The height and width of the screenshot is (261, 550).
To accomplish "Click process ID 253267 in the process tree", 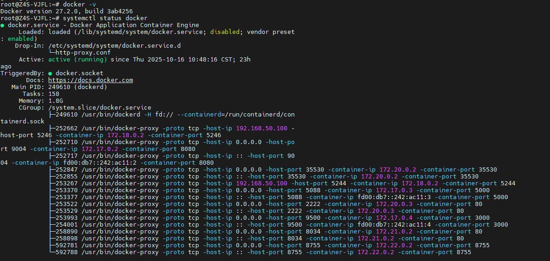I will (66, 183).
